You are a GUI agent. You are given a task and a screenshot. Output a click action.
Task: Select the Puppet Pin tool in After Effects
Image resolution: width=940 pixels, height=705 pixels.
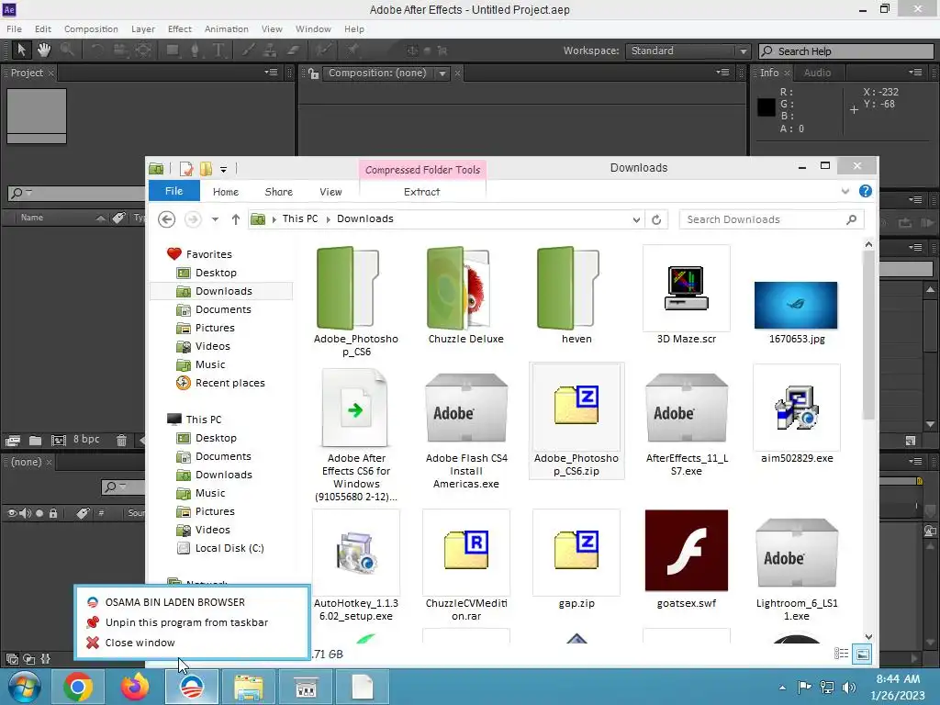pos(352,50)
